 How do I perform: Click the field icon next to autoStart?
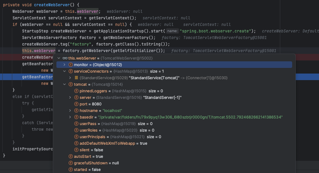coord(71,156)
